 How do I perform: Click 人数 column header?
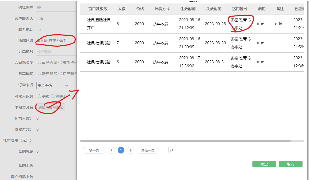[x=122, y=9]
